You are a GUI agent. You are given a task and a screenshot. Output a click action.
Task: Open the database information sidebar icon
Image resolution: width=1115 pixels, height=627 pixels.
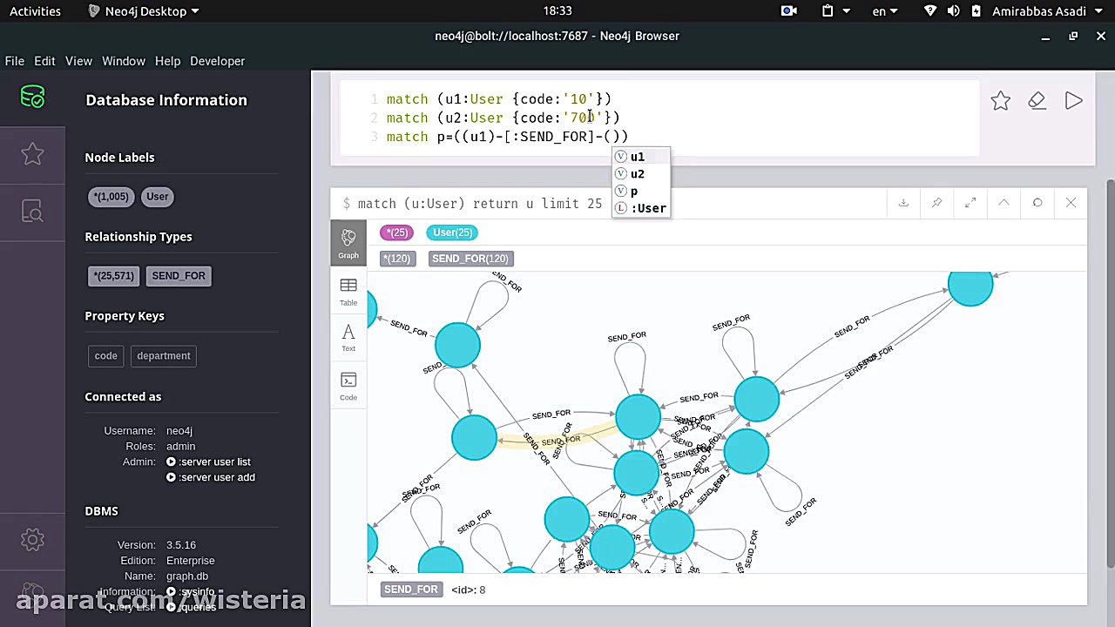point(32,97)
